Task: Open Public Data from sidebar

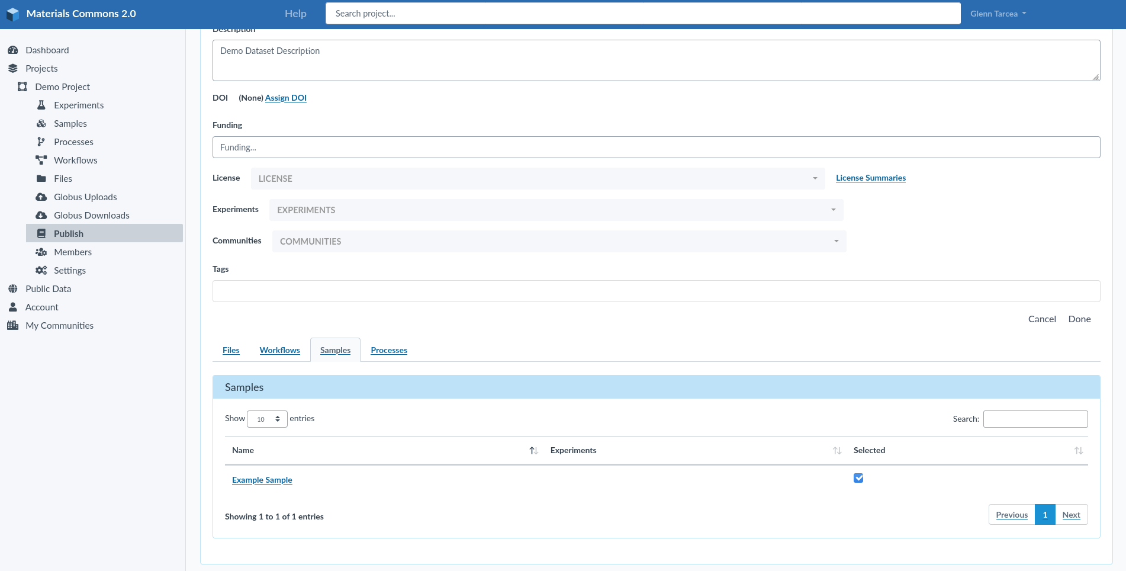Action: tap(48, 289)
